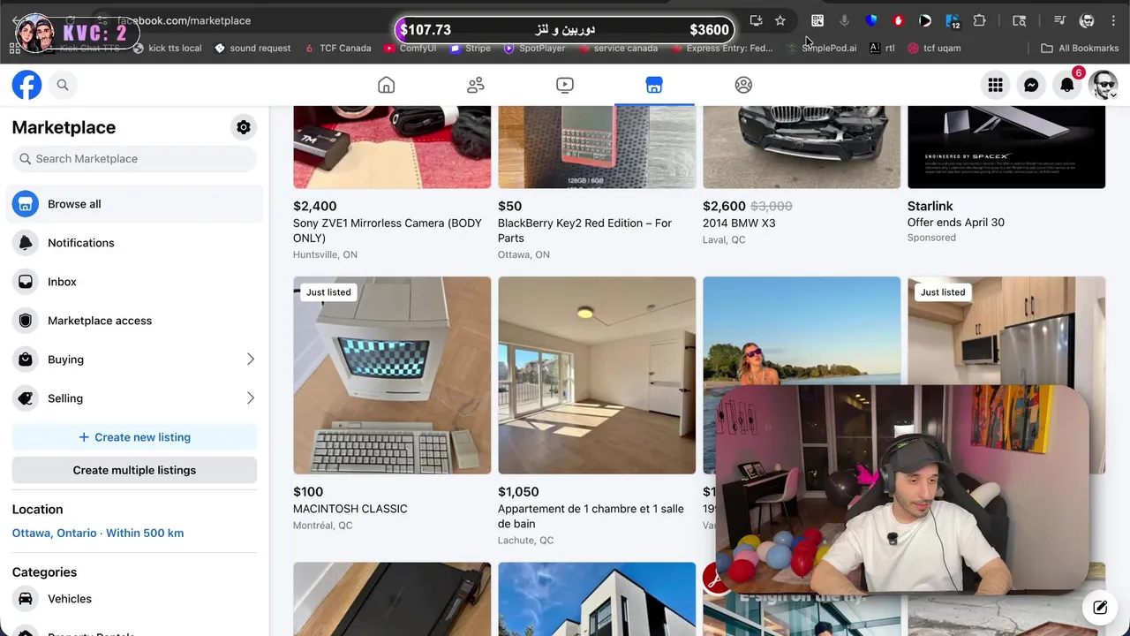This screenshot has width=1130, height=636.
Task: Open the account profile picture menu
Action: click(x=1104, y=85)
